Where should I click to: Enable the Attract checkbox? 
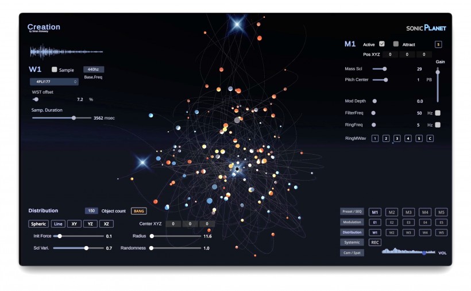(x=396, y=44)
